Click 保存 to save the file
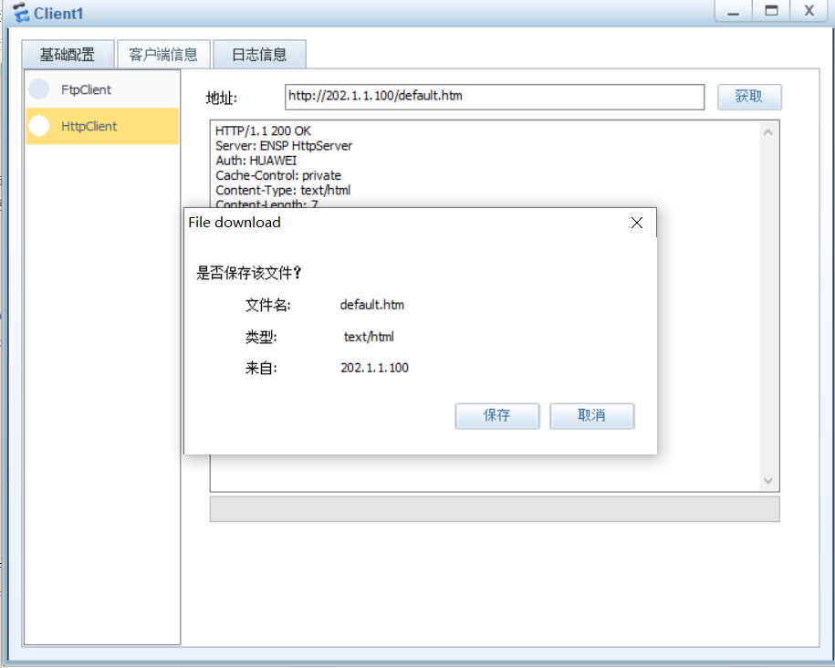 tap(496, 415)
